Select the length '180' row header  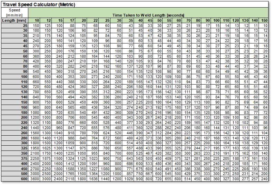pos(14,113)
